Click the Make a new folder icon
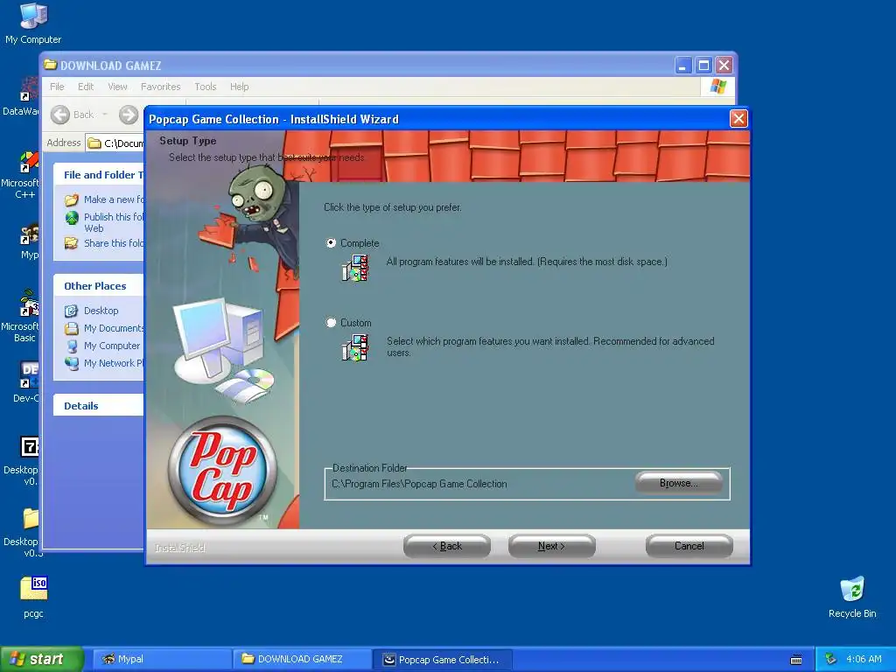 72,200
